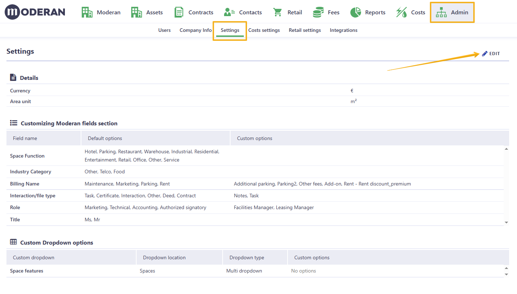Viewport: 517px width, 294px height.
Task: Select the Space Function row label
Action: [27, 156]
